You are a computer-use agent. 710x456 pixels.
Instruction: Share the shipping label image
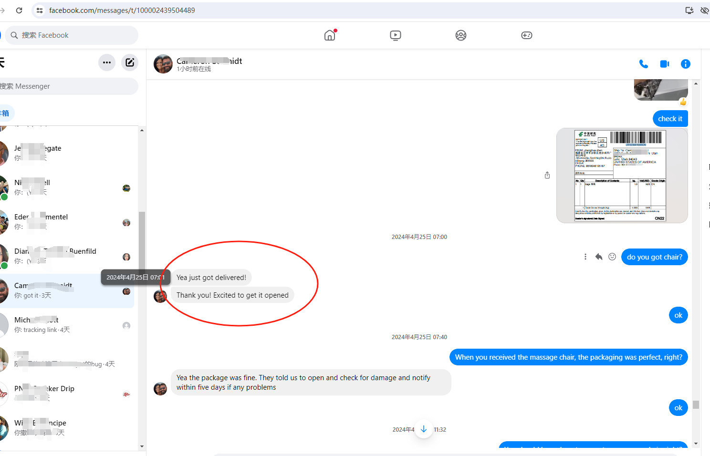[x=547, y=175]
